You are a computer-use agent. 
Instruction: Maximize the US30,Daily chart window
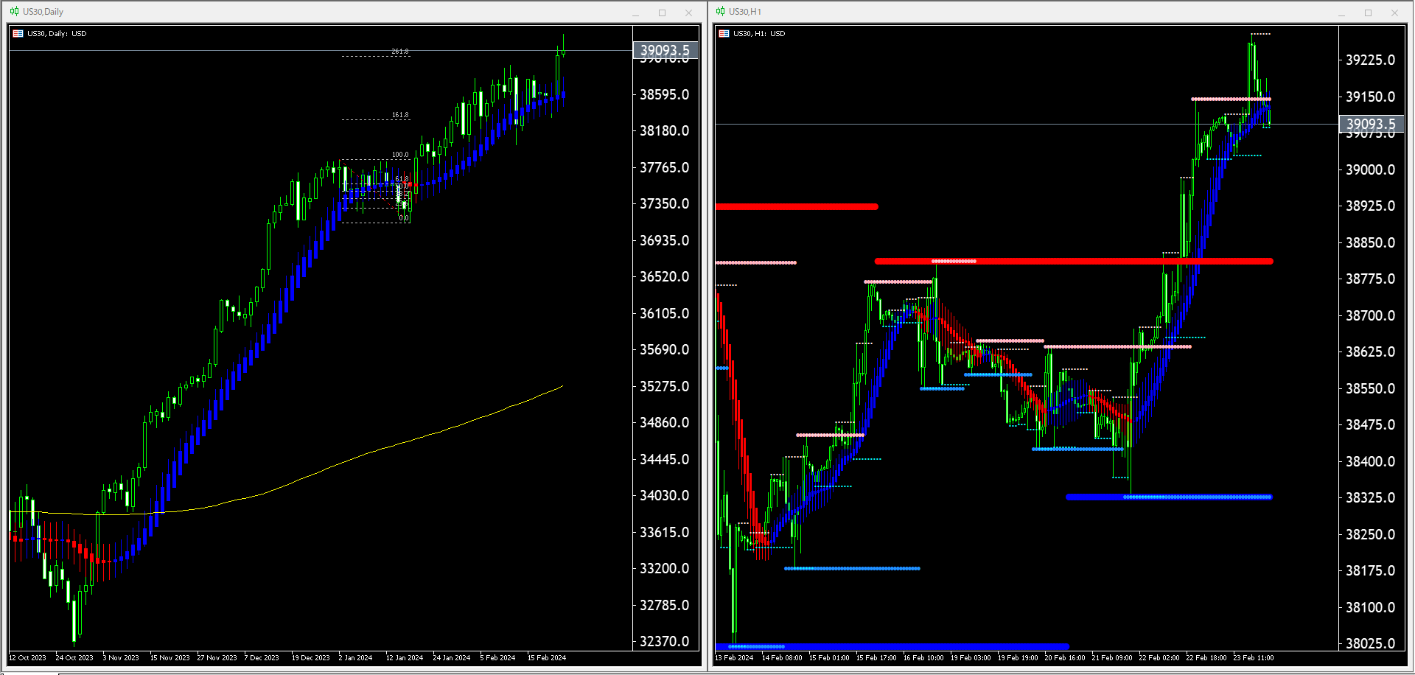pyautogui.click(x=662, y=13)
